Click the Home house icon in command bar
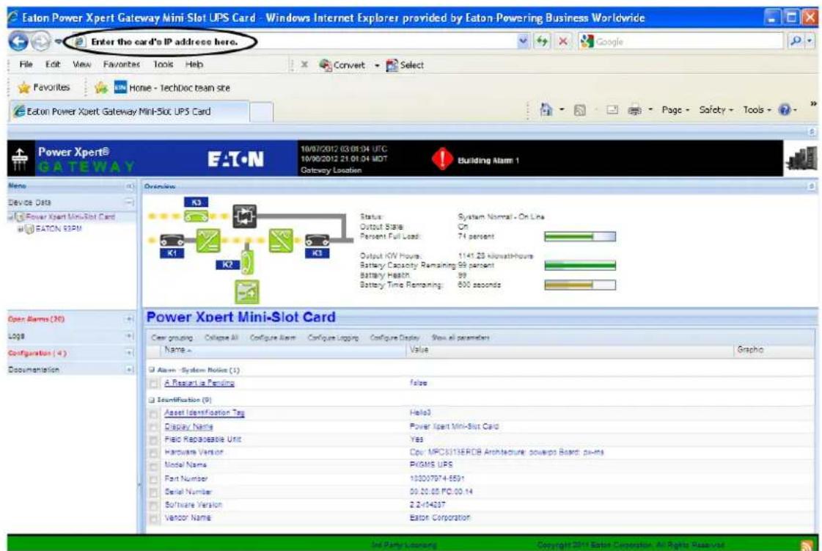Viewport: 822px width, 551px height. tap(546, 109)
